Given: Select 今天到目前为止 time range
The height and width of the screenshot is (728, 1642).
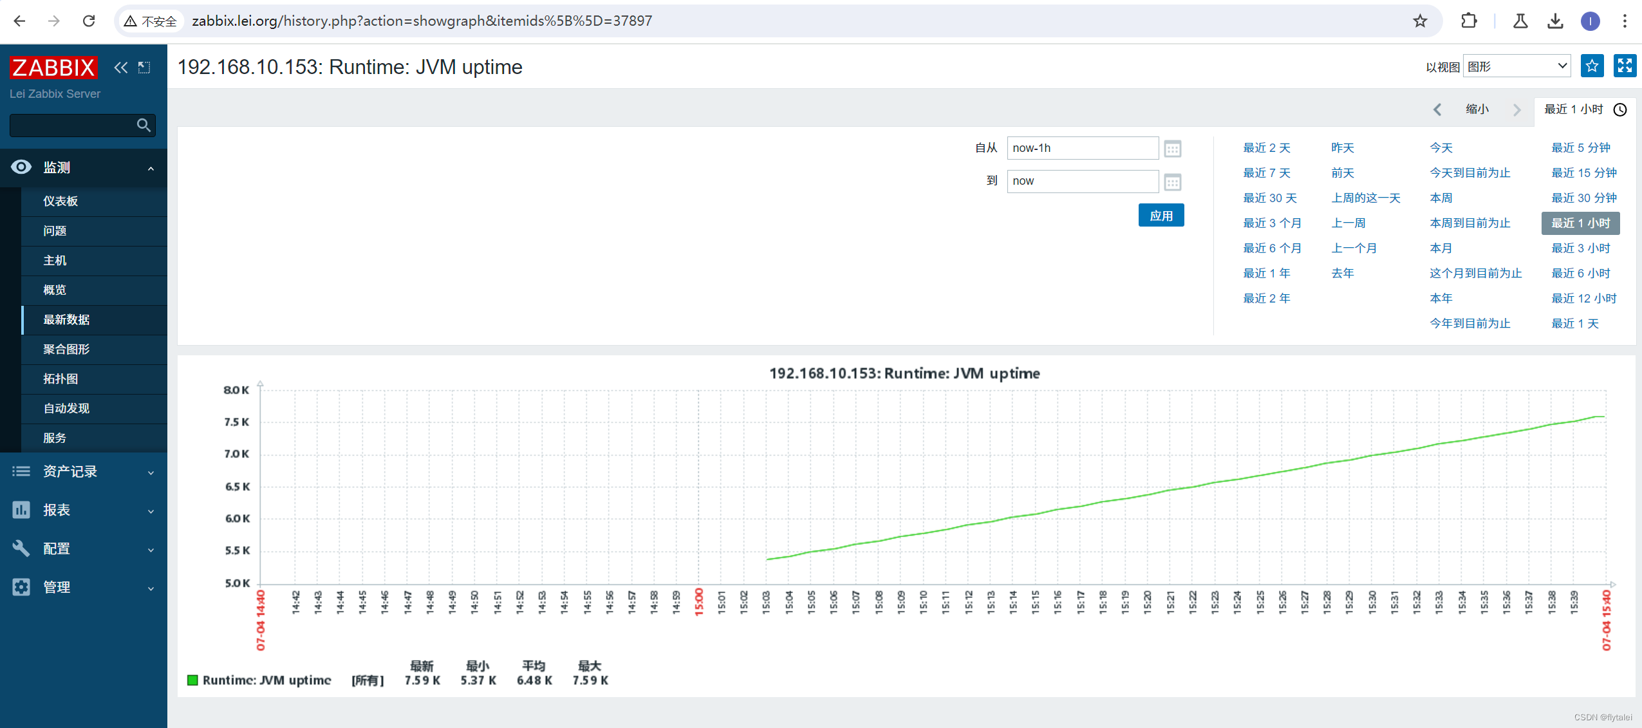Looking at the screenshot, I should 1469,173.
